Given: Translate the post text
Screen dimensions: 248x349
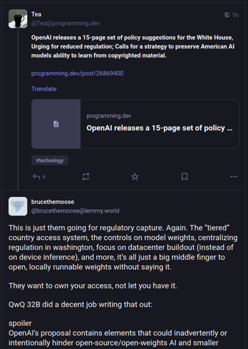Looking at the screenshot, I should 43,89.
